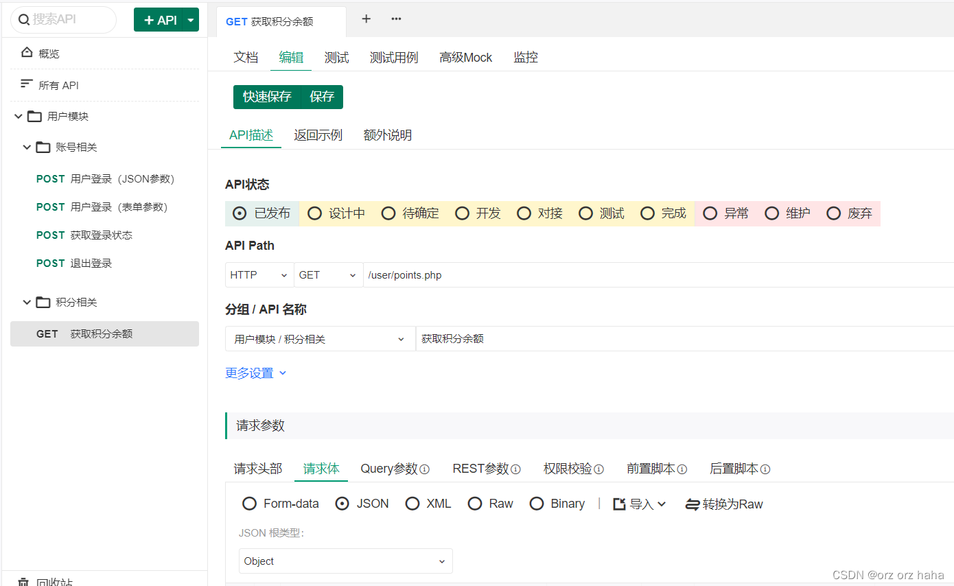Open POST 用户登录（JSON参数）API
This screenshot has width=954, height=586.
(x=106, y=179)
